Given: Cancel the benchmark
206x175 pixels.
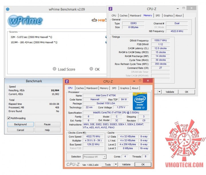Looking at the screenshot, I should (21, 130).
